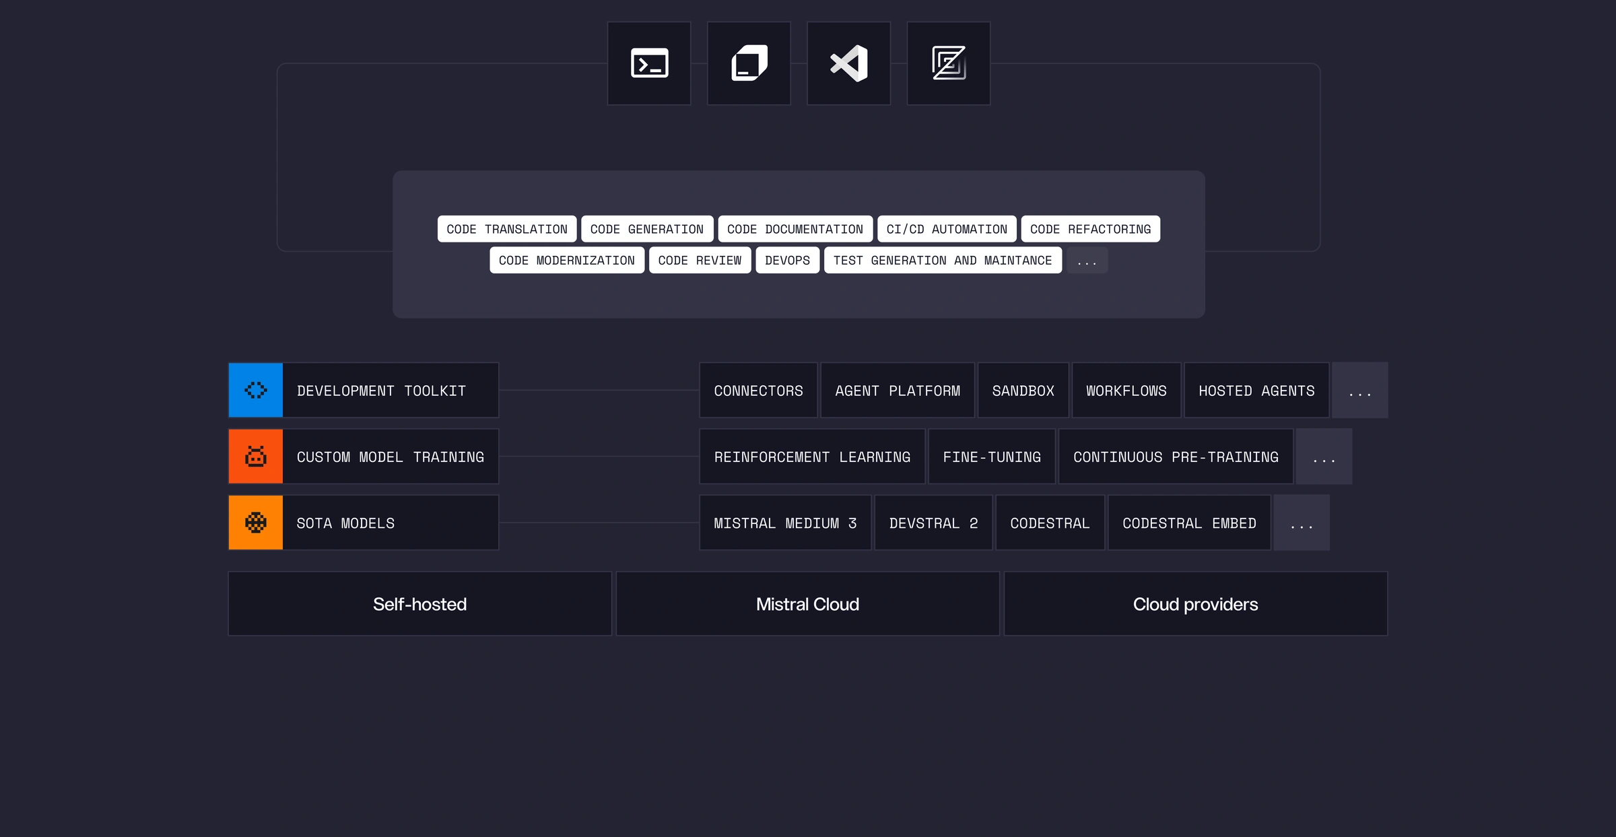This screenshot has height=837, width=1616.
Task: Click the Continuous Pre-Training box
Action: (1176, 457)
